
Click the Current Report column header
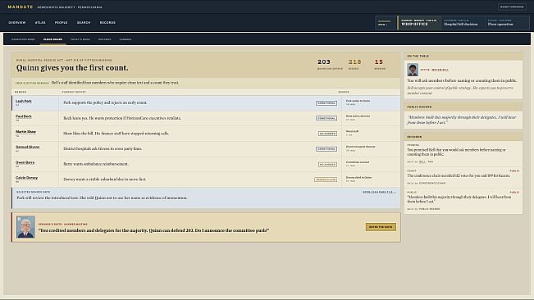tap(74, 92)
